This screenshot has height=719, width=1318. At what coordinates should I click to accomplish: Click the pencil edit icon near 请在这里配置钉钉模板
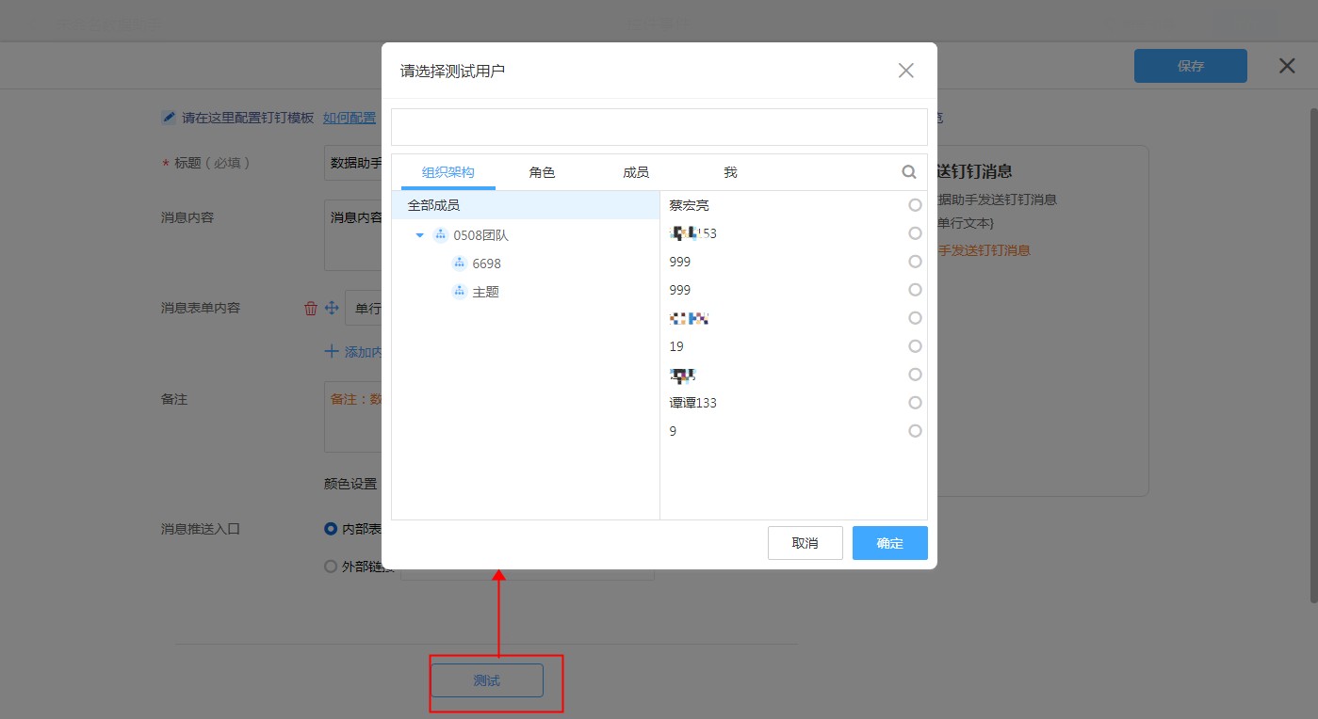pyautogui.click(x=169, y=118)
